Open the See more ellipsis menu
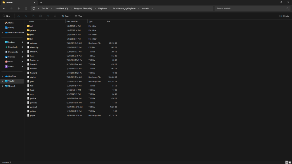The image size is (292, 164). (x=91, y=16)
